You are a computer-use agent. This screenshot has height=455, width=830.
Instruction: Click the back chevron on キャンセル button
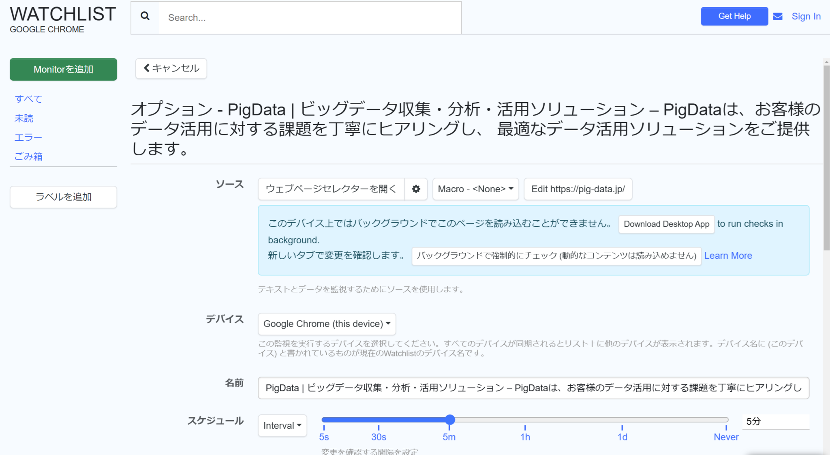pyautogui.click(x=147, y=68)
